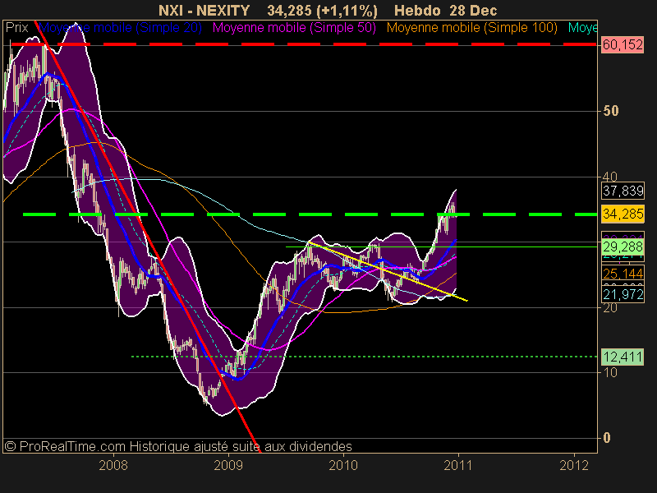657x493 pixels.
Task: Click the 2012 date axis label
Action: [574, 465]
